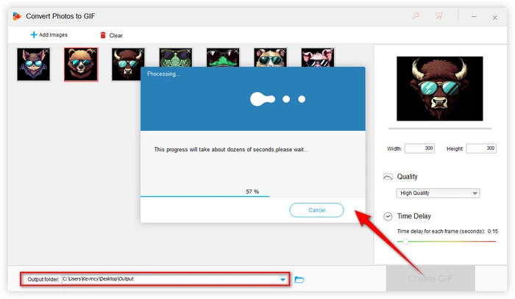Viewport: 515px width, 299px height.
Task: Click the Add Images plus icon
Action: pos(34,35)
